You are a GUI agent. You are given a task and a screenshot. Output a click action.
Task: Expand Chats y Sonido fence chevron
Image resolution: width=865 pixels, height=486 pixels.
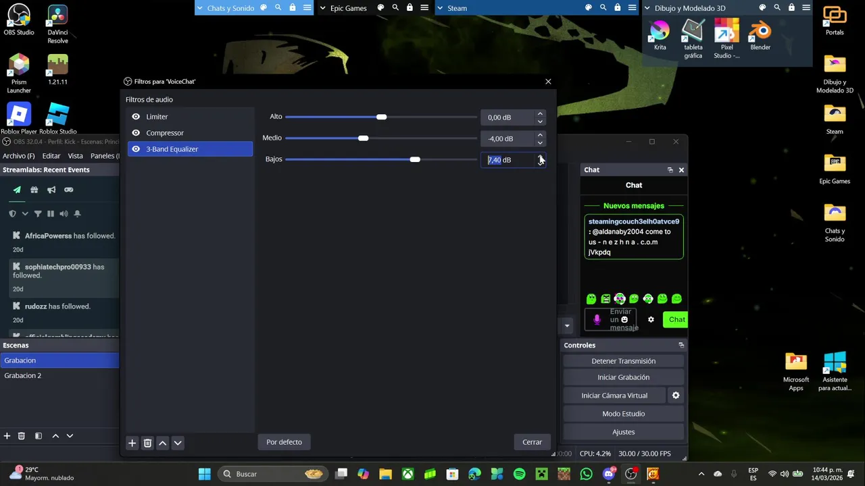tap(200, 8)
